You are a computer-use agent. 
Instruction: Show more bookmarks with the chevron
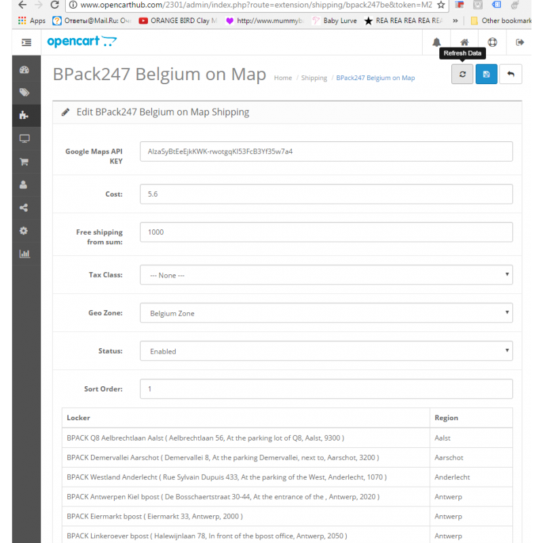pyautogui.click(x=455, y=21)
